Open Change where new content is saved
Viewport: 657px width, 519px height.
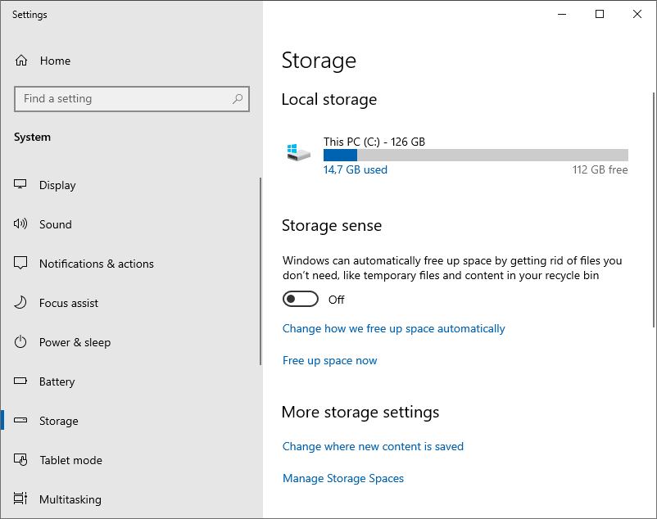373,447
